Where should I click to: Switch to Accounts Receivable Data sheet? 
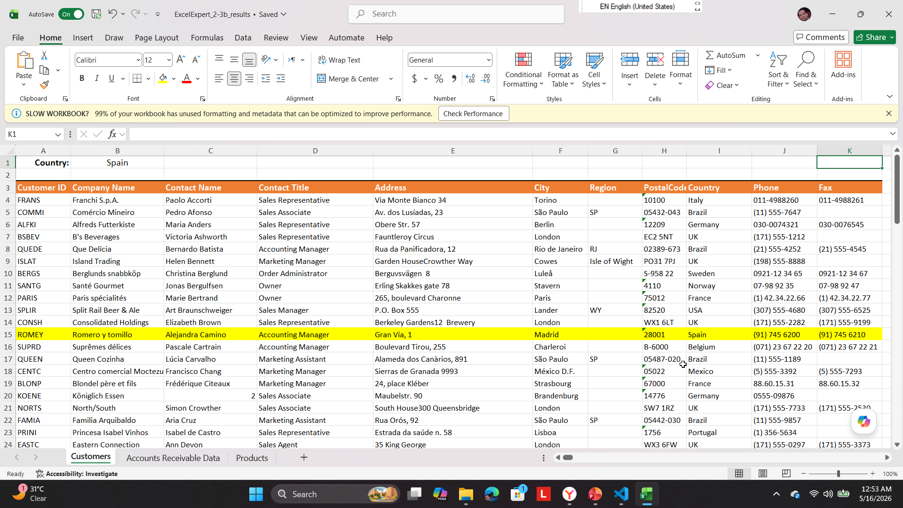coord(173,458)
